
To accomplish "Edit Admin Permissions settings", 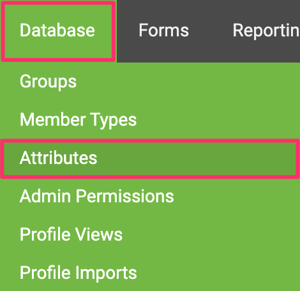I will [x=97, y=196].
